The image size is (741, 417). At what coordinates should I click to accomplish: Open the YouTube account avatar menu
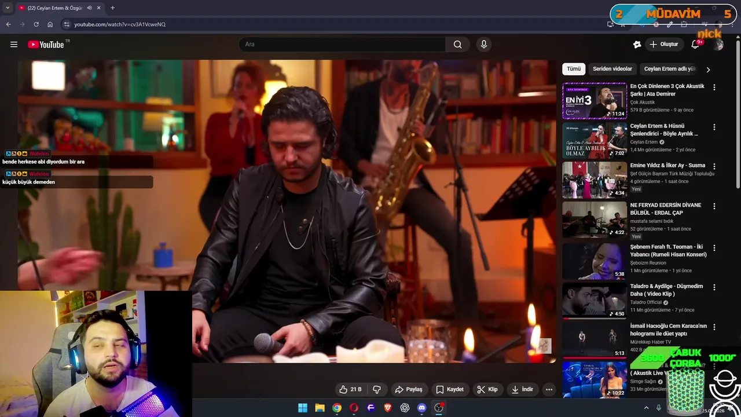718,45
